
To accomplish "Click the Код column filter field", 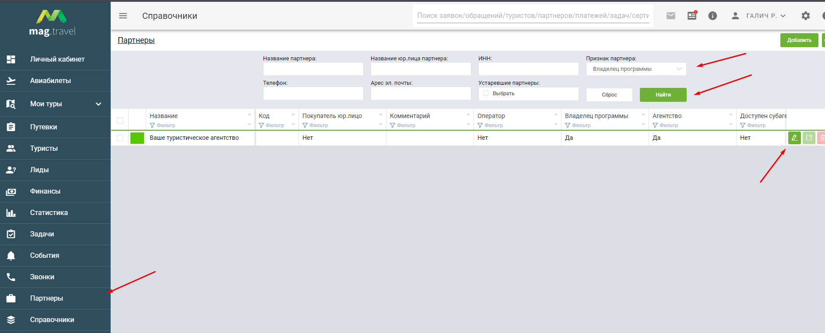I will pyautogui.click(x=271, y=125).
